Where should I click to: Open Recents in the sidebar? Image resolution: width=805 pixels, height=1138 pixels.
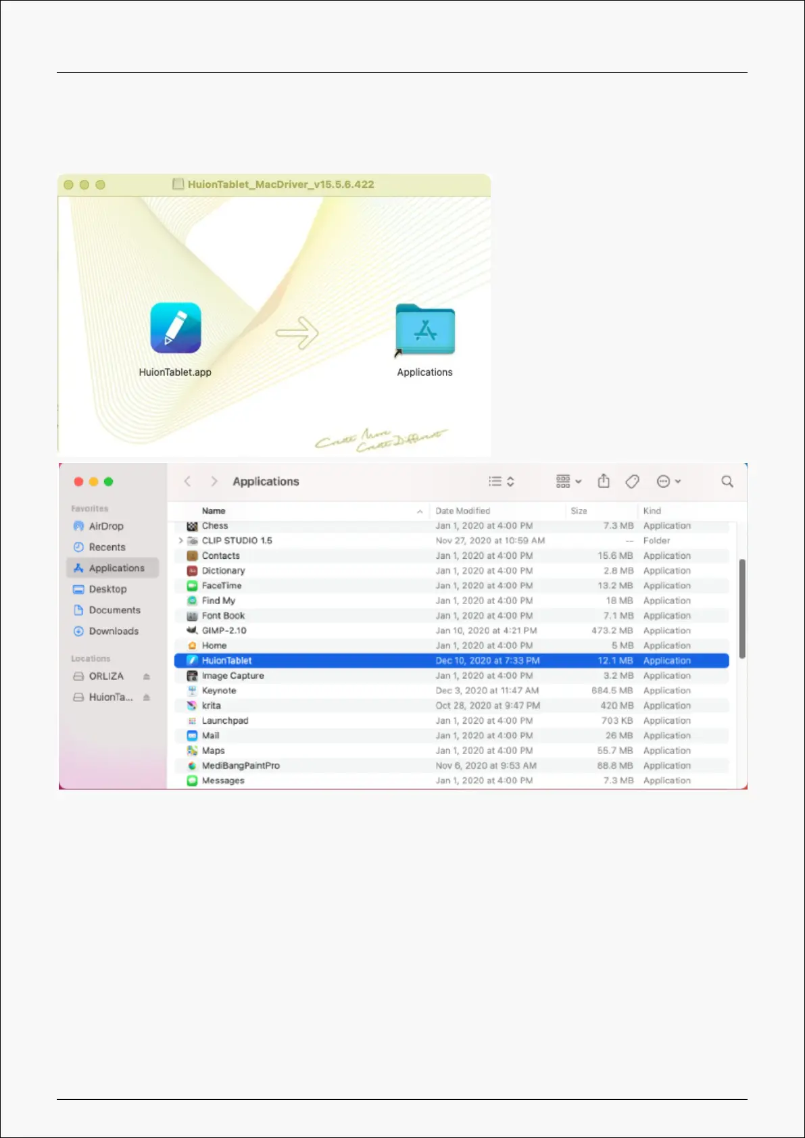[x=99, y=547]
